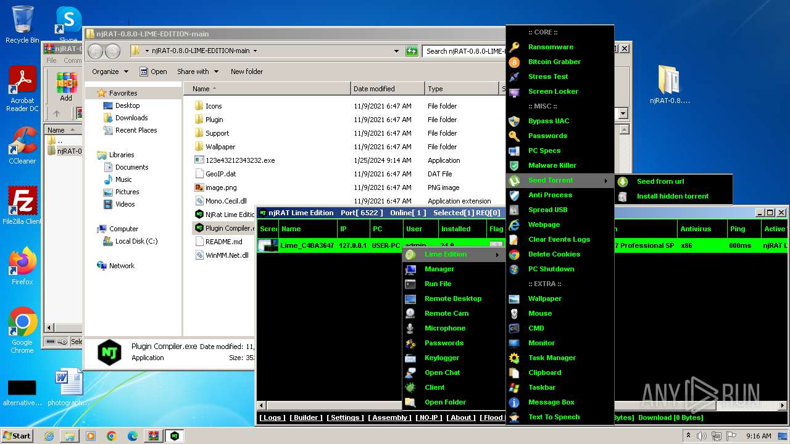This screenshot has width=790, height=444.
Task: Select the Mono.Cecil.dll file
Action: (x=226, y=201)
